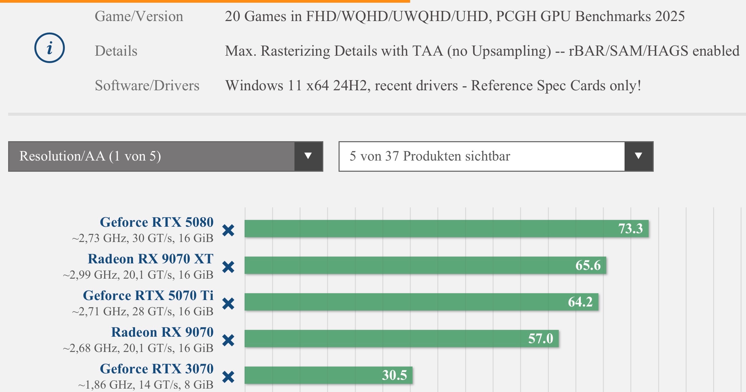The image size is (746, 392).
Task: Click the arrow on the products visible selector
Action: pyautogui.click(x=638, y=156)
